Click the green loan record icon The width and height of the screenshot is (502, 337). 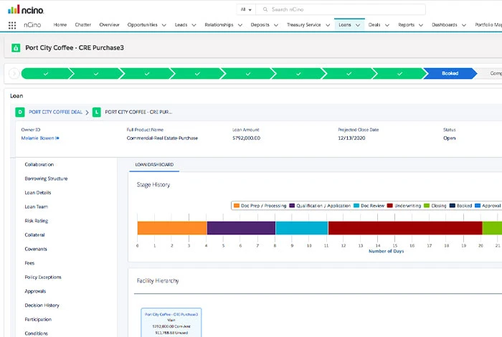[x=16, y=48]
